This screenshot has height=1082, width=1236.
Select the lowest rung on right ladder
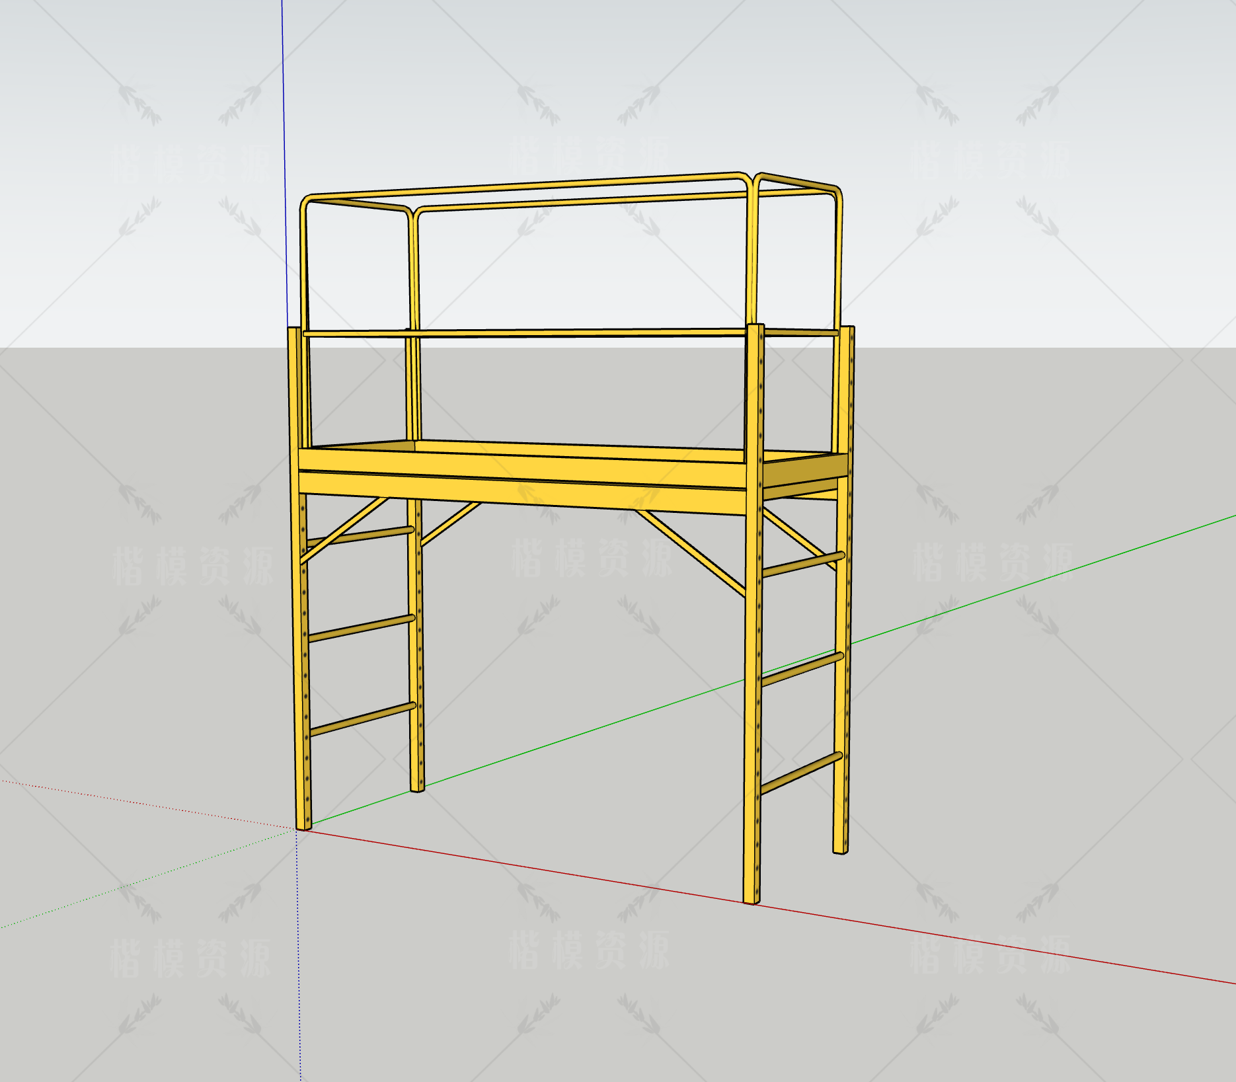tap(802, 772)
